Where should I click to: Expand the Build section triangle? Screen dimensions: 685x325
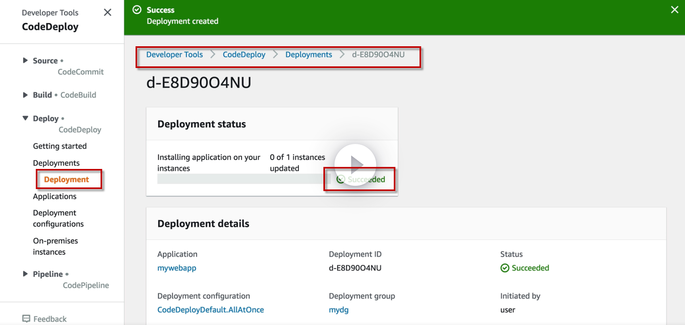click(x=25, y=95)
